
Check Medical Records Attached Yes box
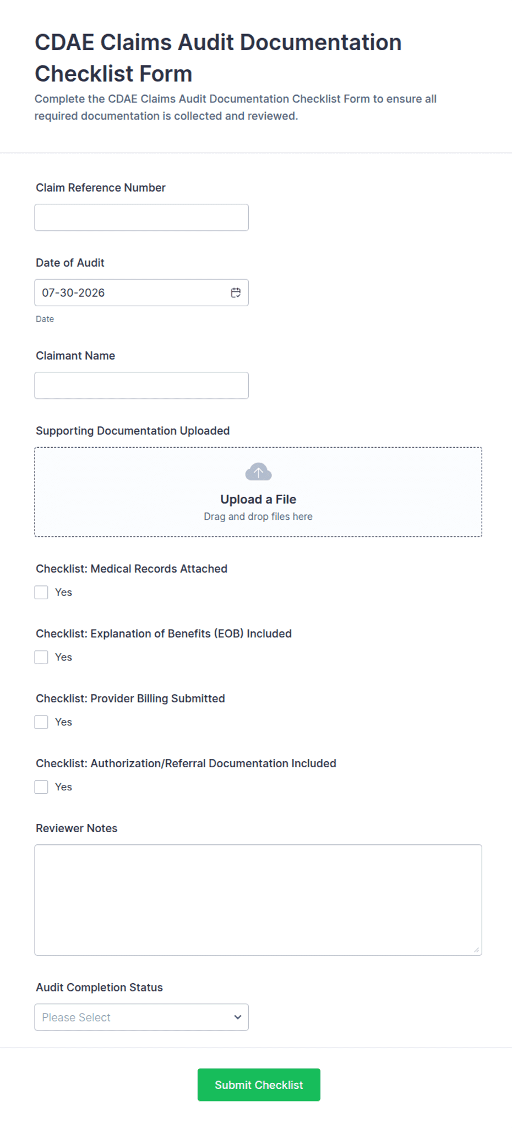coord(41,592)
